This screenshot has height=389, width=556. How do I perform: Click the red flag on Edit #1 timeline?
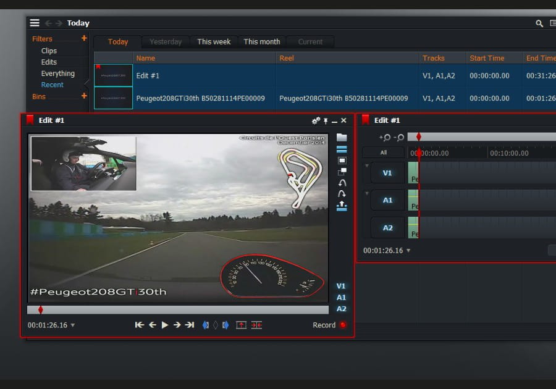tap(366, 120)
